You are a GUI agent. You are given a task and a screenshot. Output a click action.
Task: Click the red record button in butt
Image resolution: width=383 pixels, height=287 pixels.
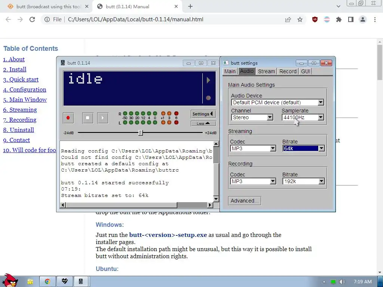pyautogui.click(x=68, y=118)
